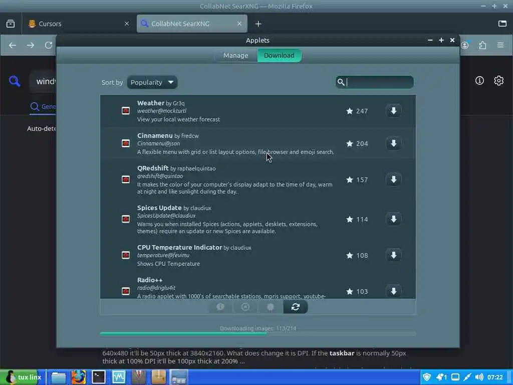Click the 204 star rating of Cinnamenu
Viewport: 513px width, 385px height.
[357, 144]
